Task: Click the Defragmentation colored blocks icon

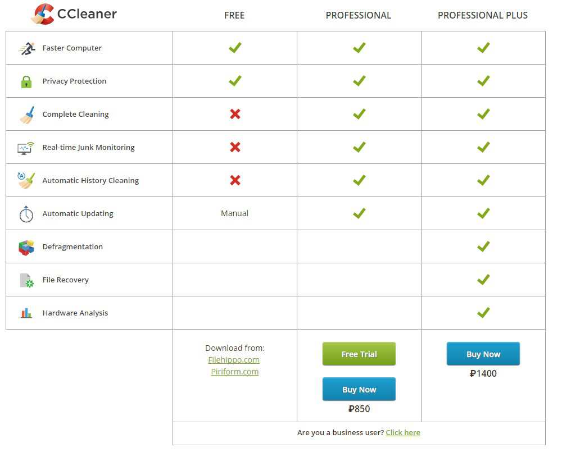Action: 26,247
